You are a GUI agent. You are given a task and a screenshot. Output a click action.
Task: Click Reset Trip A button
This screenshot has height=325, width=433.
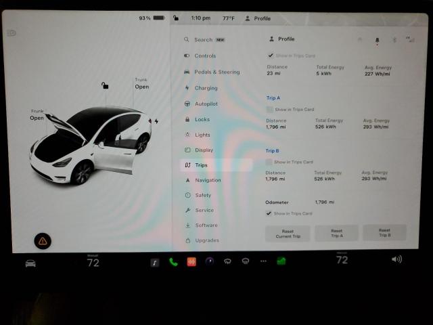click(337, 233)
